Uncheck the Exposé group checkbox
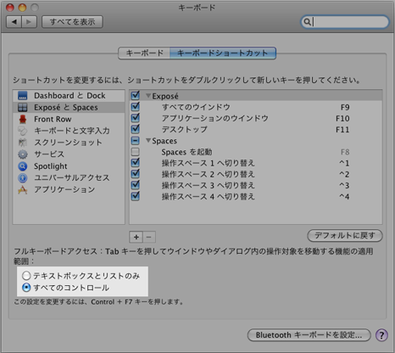Screen dimensions: 395x353 136,96
